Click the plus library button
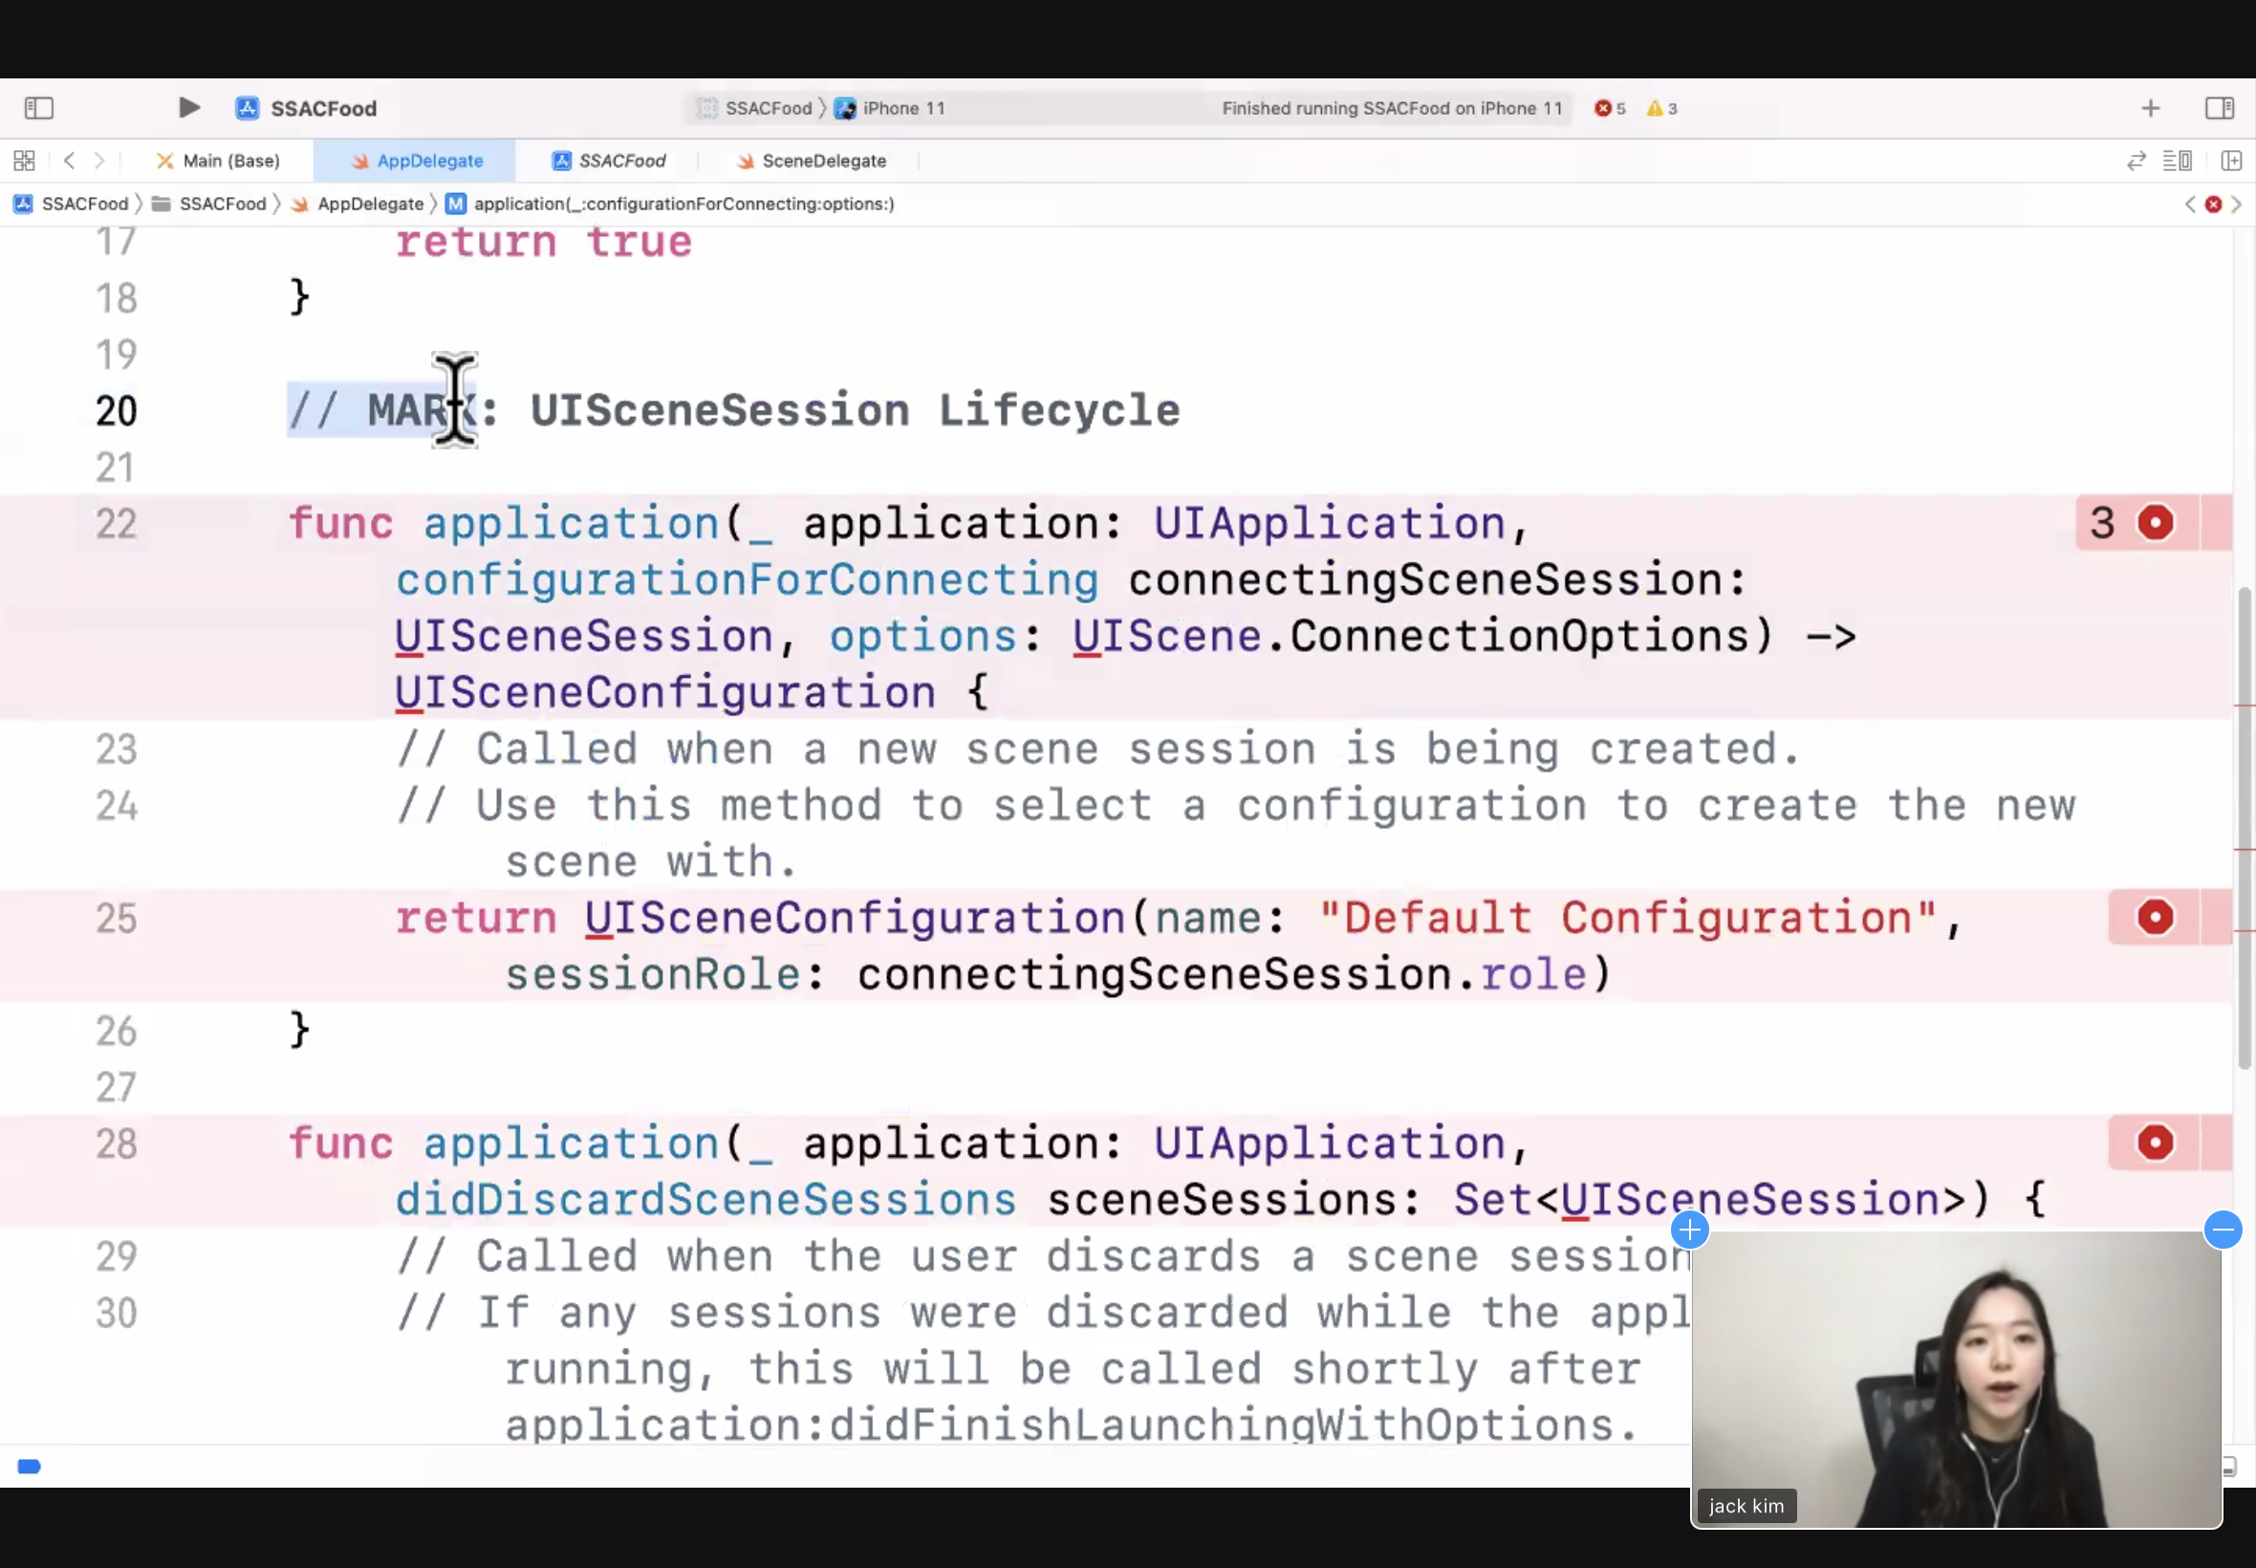Screen dimensions: 2256x1568 click(2150, 108)
